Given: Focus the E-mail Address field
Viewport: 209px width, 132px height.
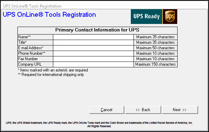Looking at the screenshot, I should pyautogui.click(x=93, y=48).
